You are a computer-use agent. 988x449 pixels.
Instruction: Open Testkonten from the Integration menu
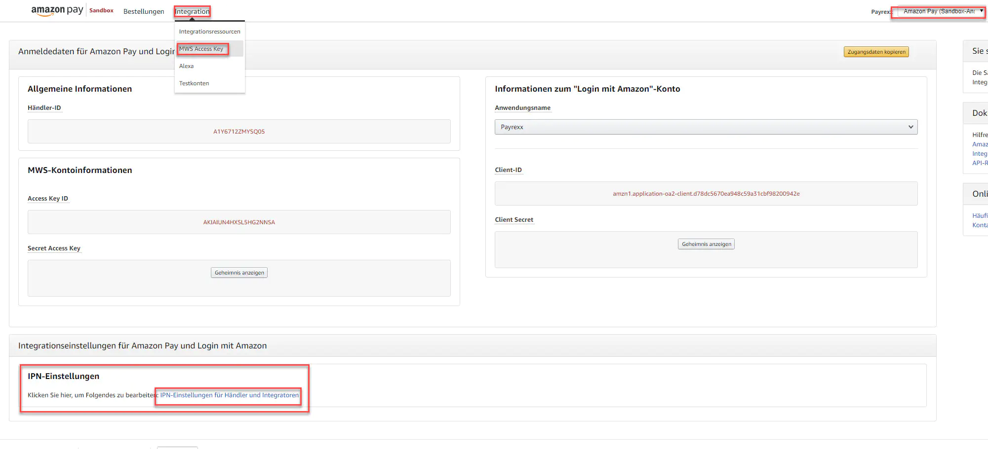click(194, 83)
